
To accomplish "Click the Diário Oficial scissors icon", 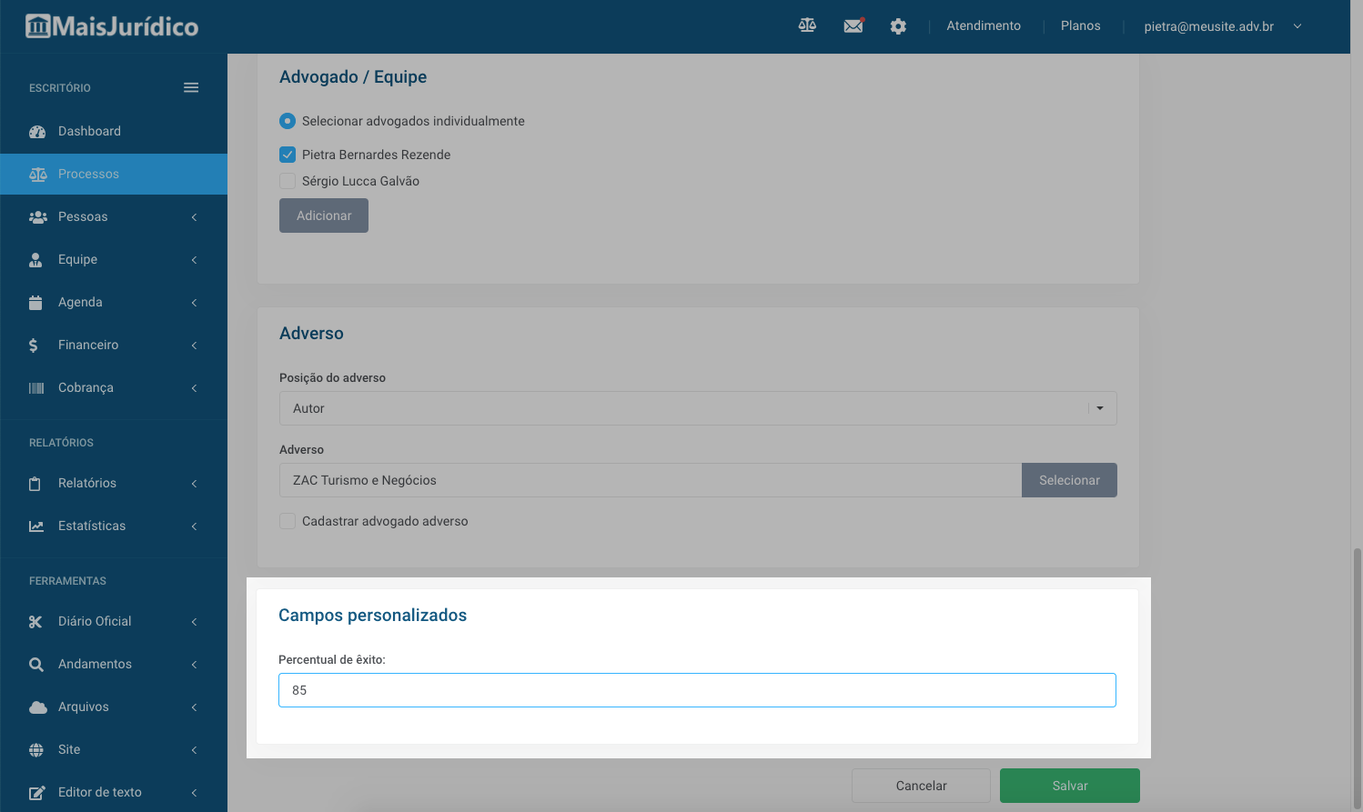I will click(x=36, y=622).
